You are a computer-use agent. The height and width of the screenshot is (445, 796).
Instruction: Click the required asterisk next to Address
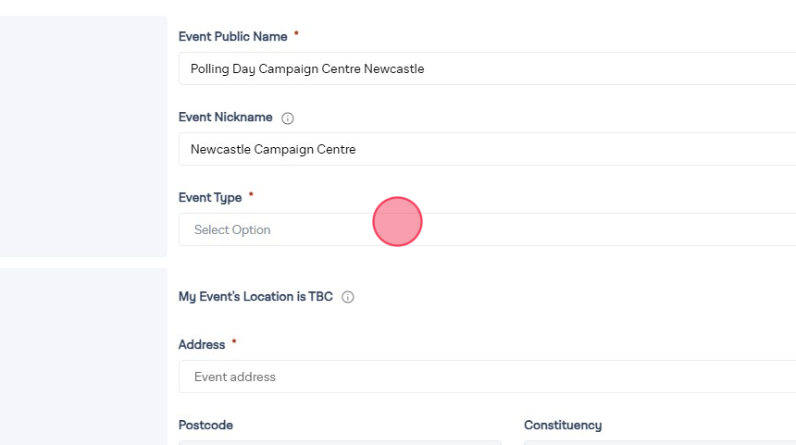point(234,342)
